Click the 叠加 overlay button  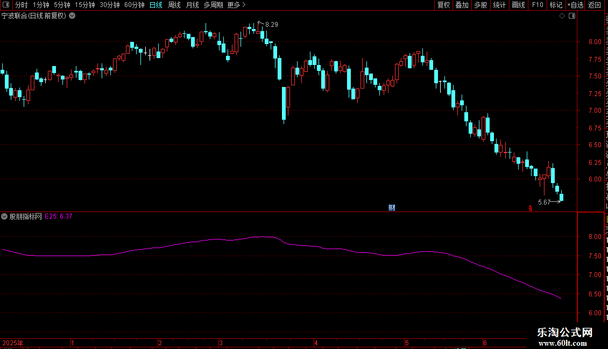point(462,5)
